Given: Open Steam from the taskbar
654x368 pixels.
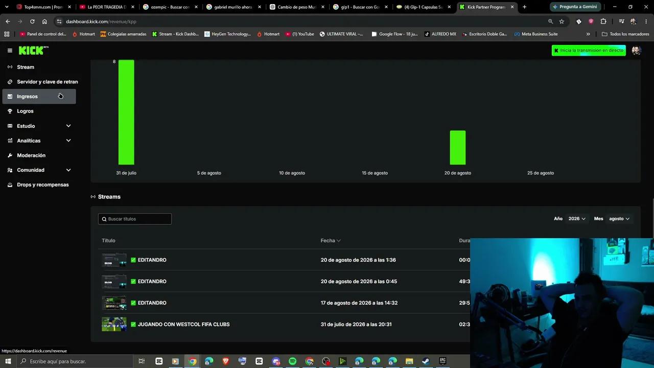Looking at the screenshot, I should 426,361.
